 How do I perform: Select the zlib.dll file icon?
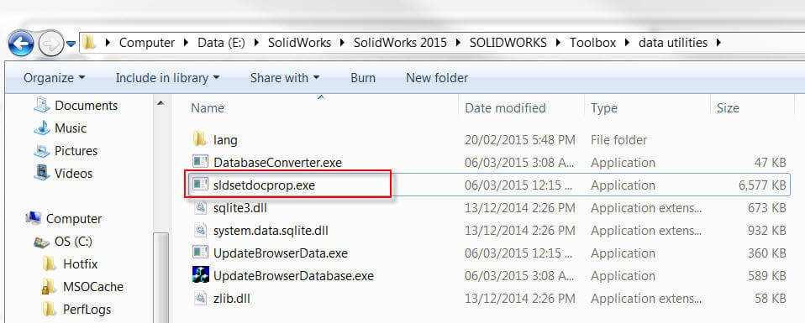(x=200, y=297)
